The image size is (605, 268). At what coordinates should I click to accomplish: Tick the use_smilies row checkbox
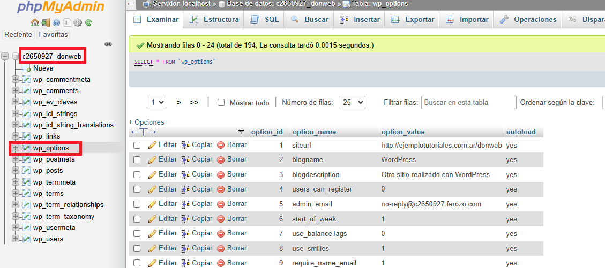(137, 249)
